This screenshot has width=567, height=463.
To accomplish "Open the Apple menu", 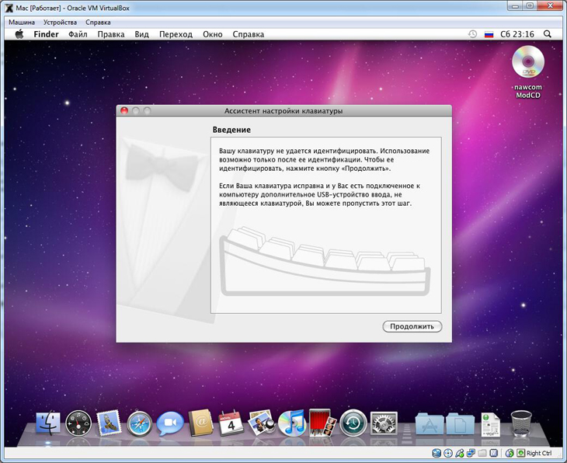I will pyautogui.click(x=19, y=34).
